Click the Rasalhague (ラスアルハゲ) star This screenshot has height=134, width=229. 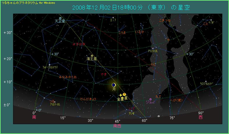206,82
